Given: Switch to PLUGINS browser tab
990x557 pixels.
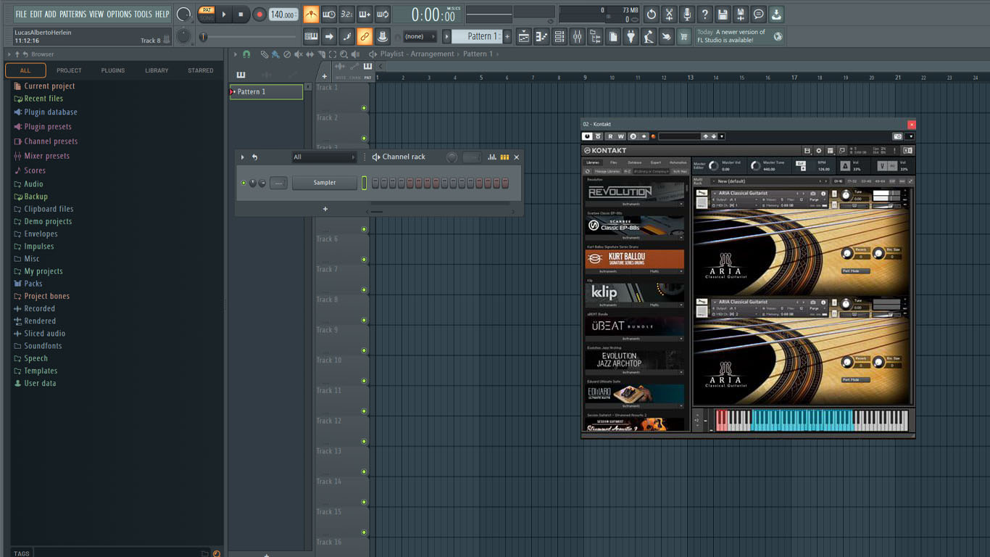Looking at the screenshot, I should (113, 70).
